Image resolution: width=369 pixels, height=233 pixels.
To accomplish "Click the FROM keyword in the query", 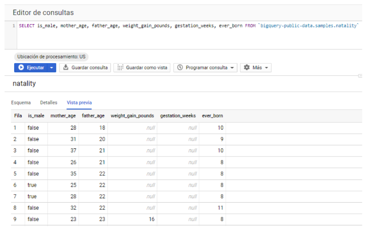I will pyautogui.click(x=250, y=26).
